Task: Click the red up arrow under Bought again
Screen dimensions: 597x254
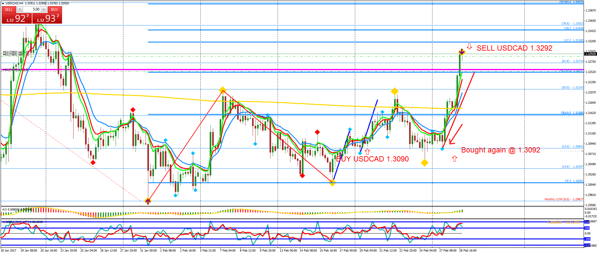Action: pos(455,159)
